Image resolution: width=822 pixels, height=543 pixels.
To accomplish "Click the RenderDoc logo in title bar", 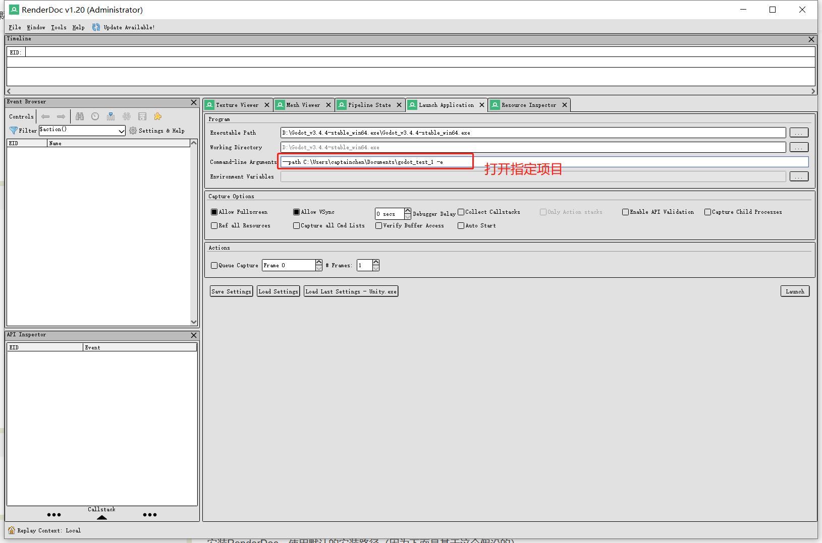I will [x=14, y=10].
